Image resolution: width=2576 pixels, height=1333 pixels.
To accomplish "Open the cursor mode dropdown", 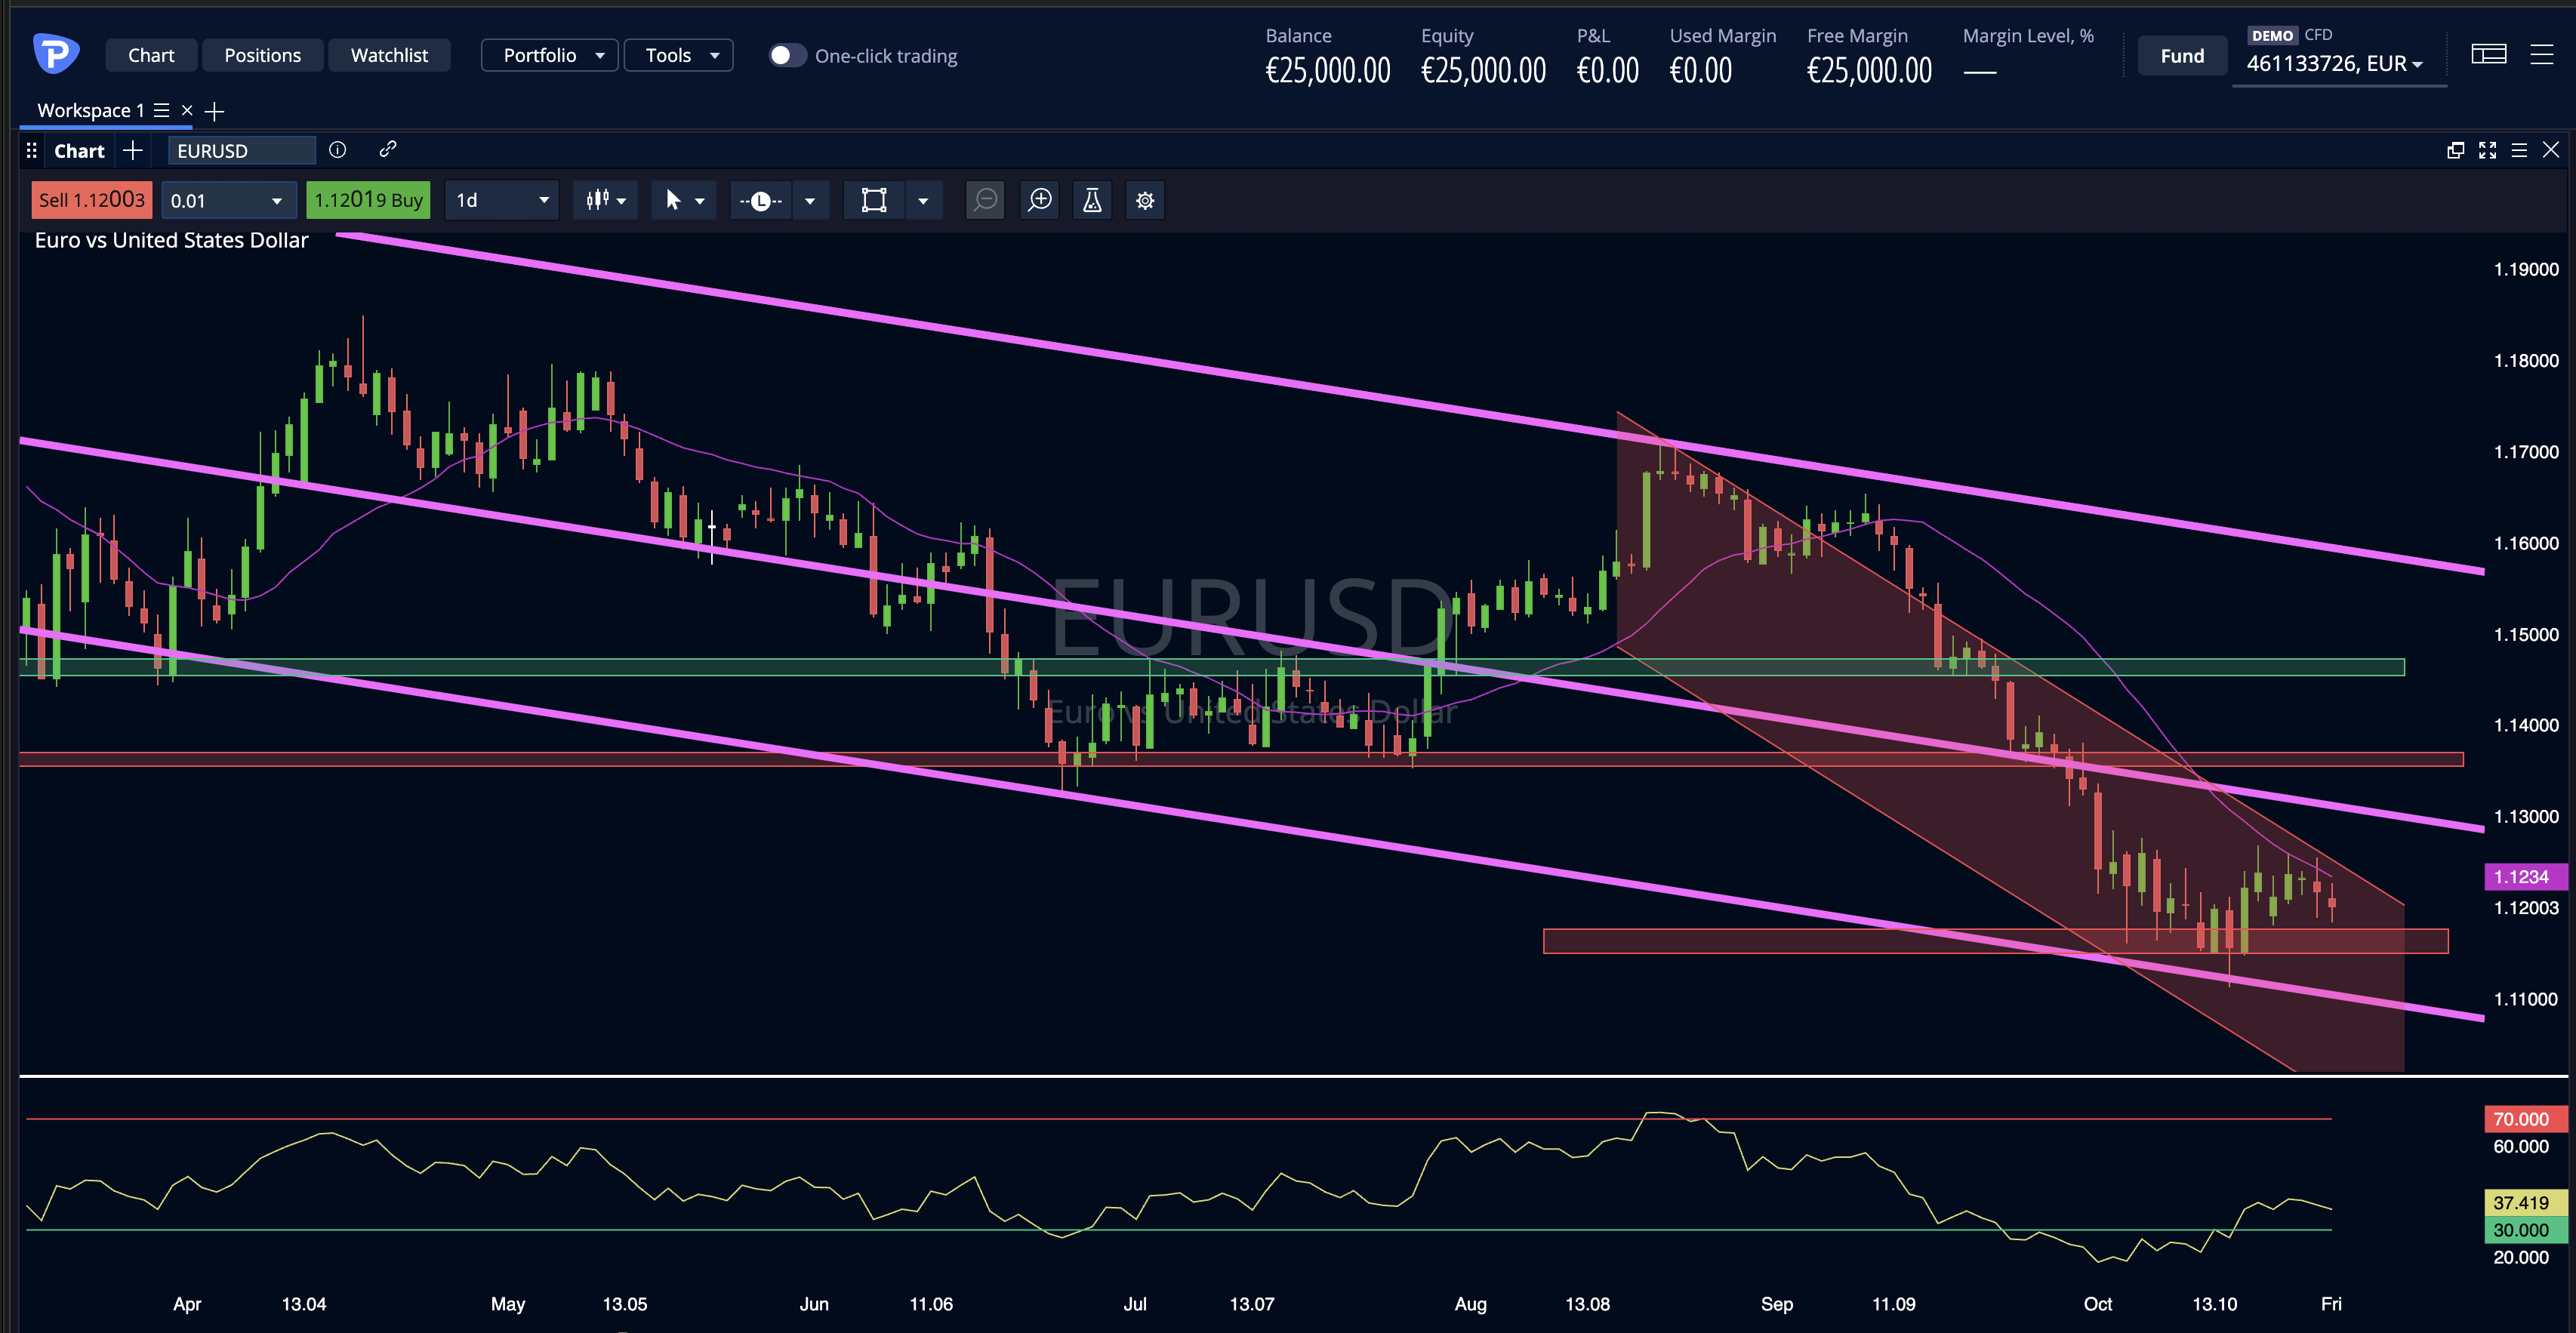I will pos(684,200).
